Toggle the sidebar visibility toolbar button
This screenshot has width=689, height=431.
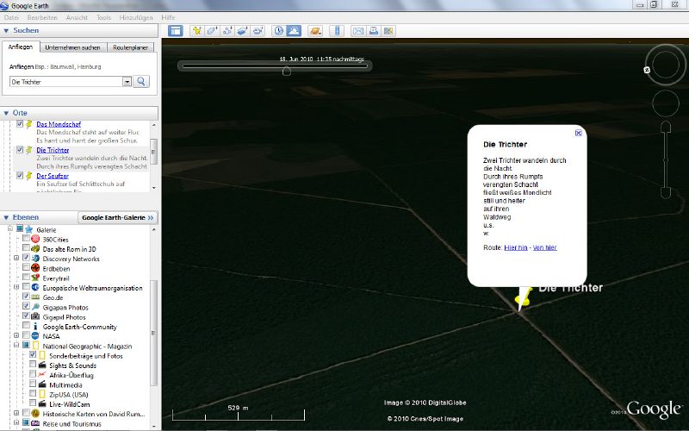tap(176, 31)
